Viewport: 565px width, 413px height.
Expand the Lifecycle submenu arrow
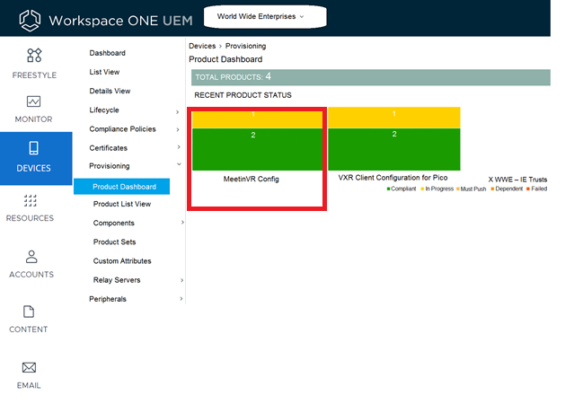pos(177,112)
